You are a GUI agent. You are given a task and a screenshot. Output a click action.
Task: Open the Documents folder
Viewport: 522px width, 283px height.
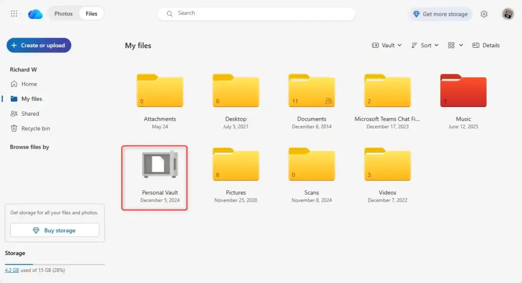(x=311, y=91)
